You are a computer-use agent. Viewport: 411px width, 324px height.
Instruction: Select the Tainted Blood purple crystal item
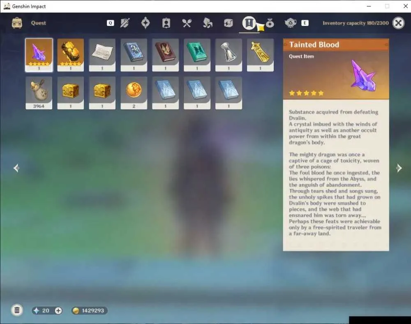pyautogui.click(x=39, y=55)
